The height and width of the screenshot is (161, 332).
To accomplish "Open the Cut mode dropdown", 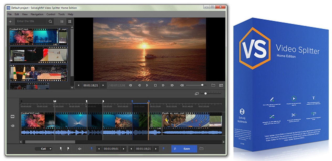I will coord(43,149).
